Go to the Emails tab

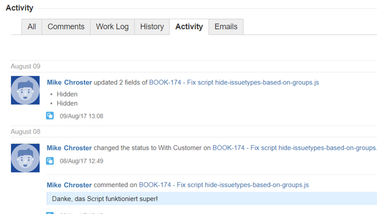[226, 27]
